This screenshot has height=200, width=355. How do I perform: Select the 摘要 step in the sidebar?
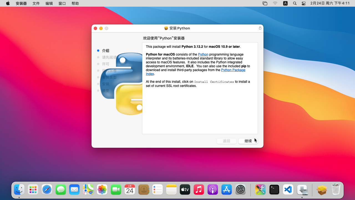pos(106,91)
